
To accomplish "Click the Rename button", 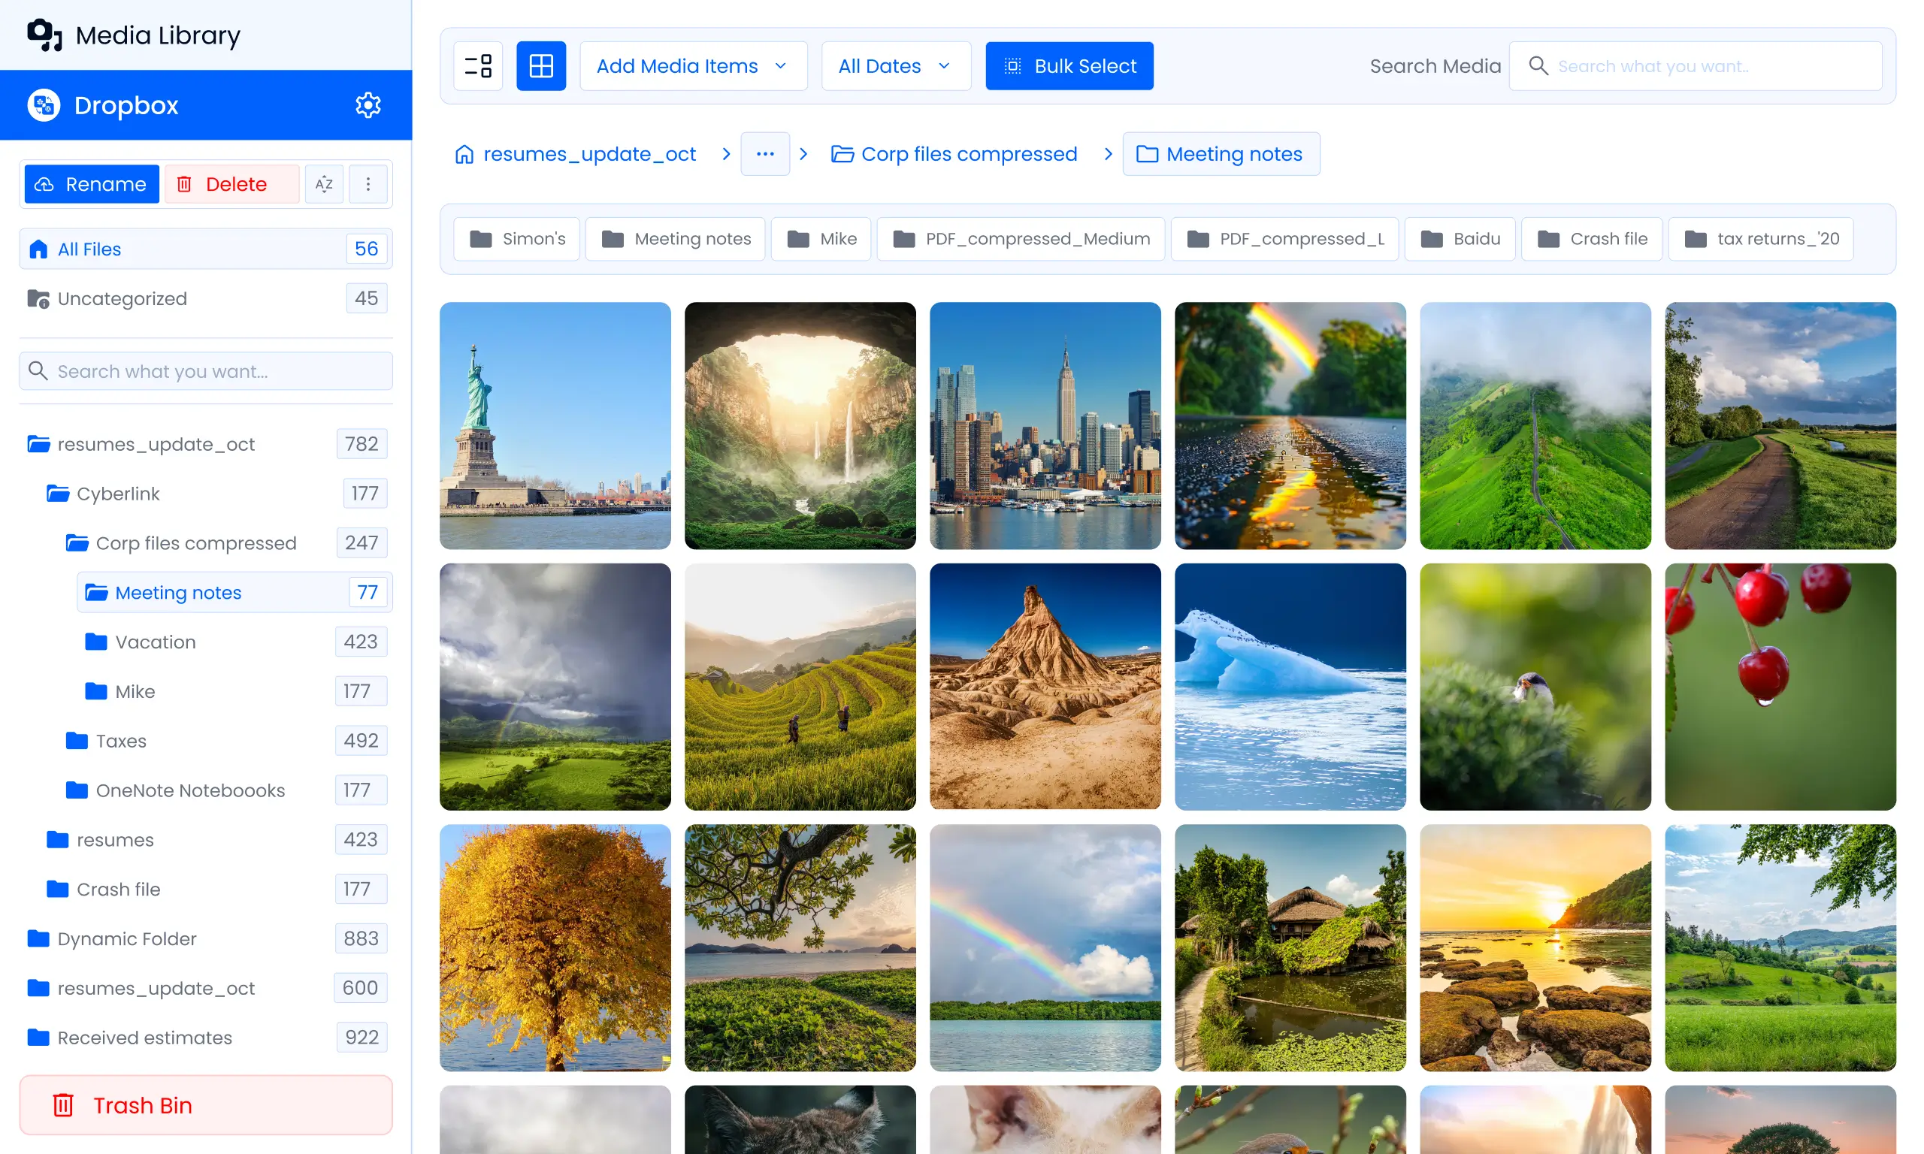I will 92,184.
